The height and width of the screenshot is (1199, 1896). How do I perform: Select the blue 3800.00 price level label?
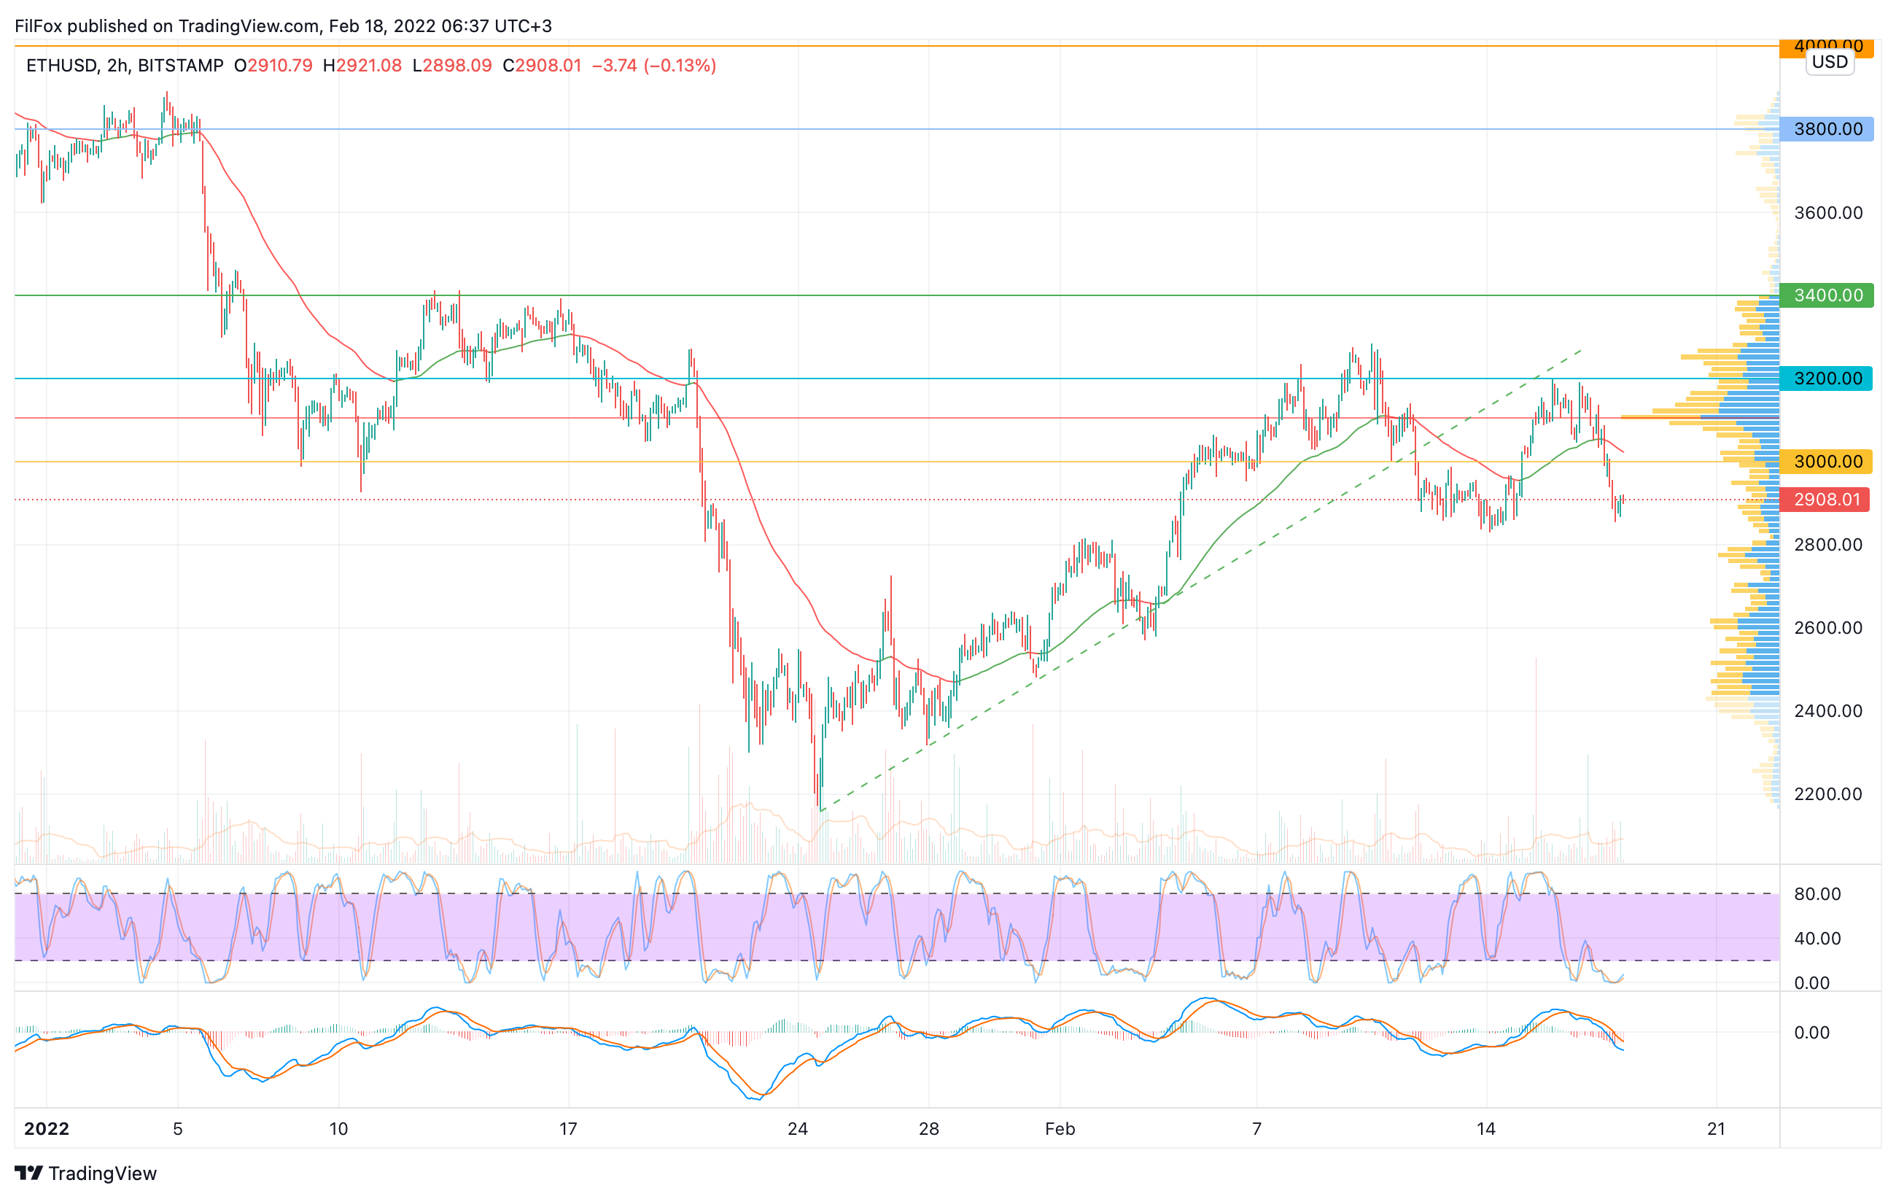tap(1827, 129)
